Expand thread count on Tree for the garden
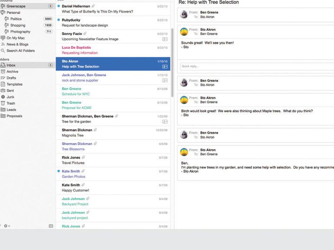334x250 pixels. click(165, 122)
